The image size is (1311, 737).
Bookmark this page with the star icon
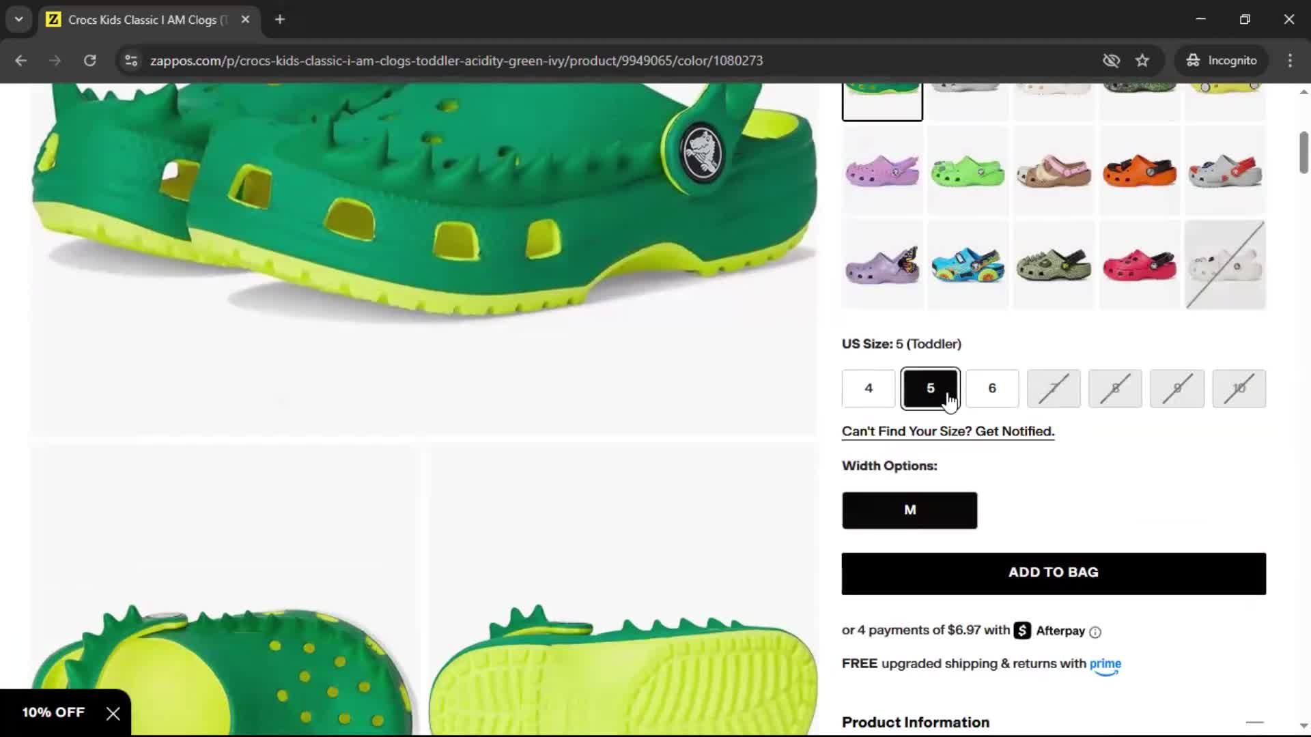tap(1142, 61)
